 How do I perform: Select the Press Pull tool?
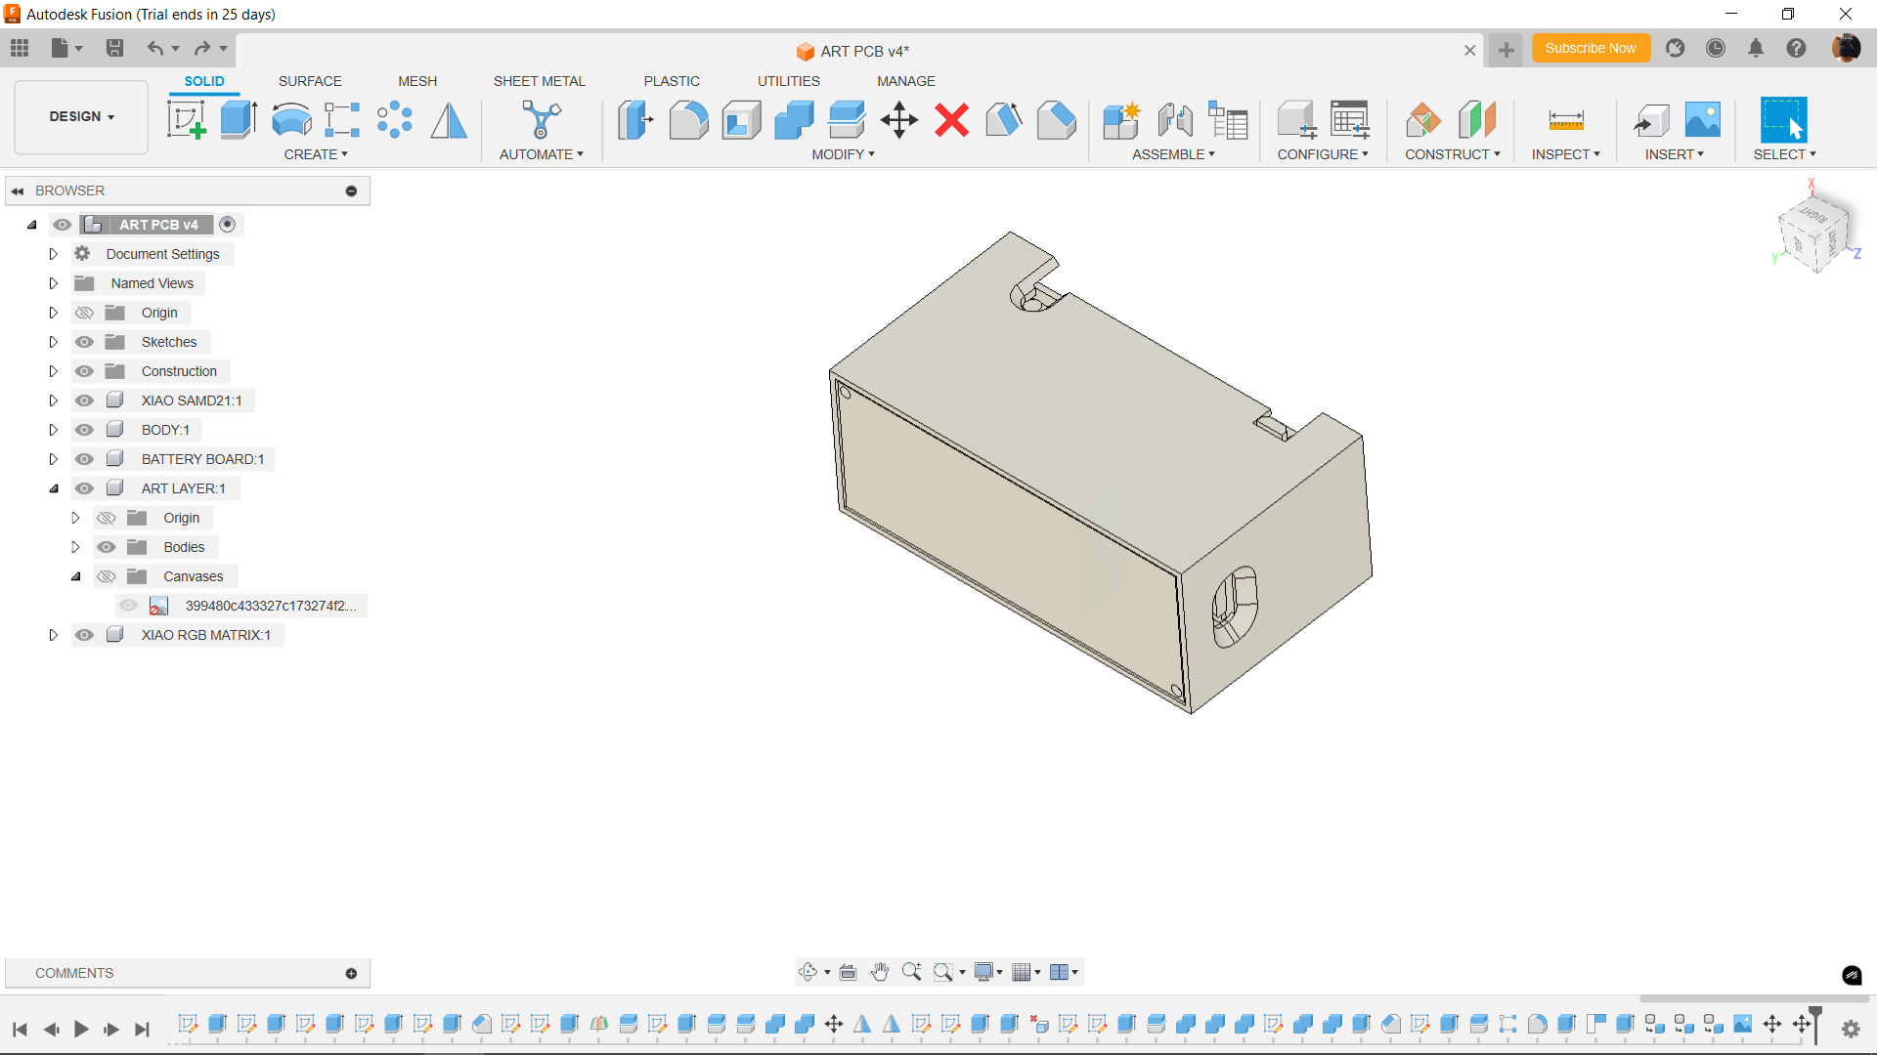pos(635,120)
